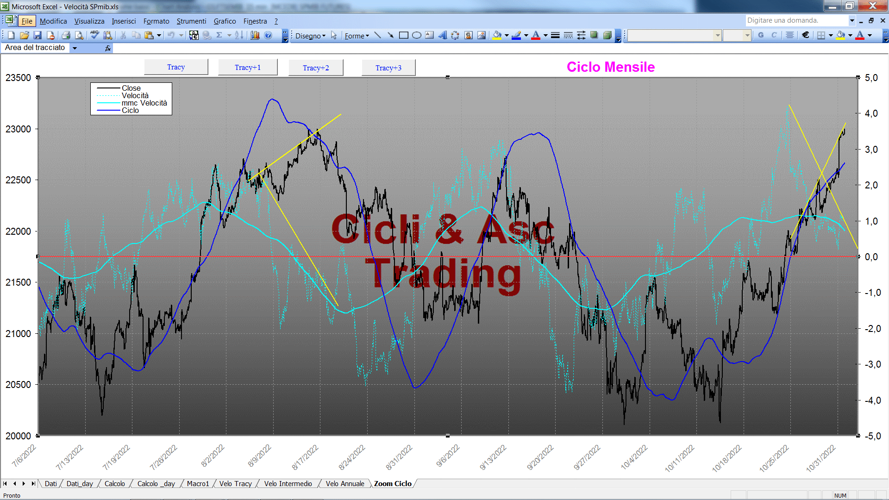This screenshot has width=889, height=500.
Task: Open the File menu
Action: click(27, 21)
